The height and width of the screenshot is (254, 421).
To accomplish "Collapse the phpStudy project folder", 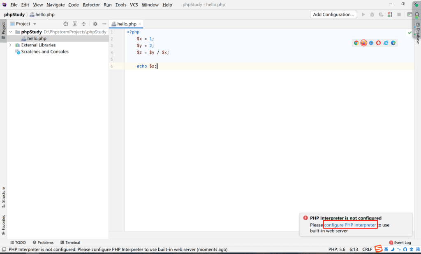I will [x=10, y=32].
